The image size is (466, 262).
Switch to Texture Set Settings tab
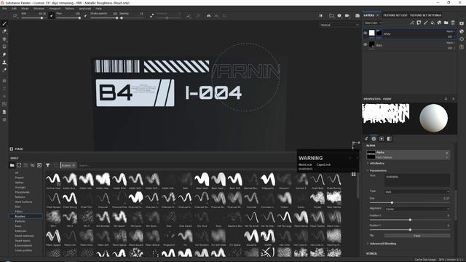click(x=425, y=15)
